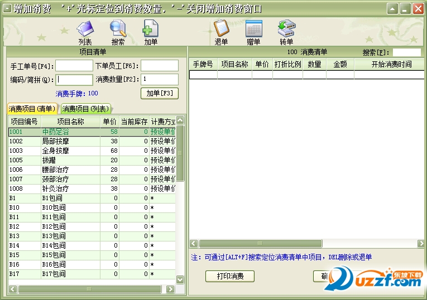
Task: Click the empty first row of 消费清单
Action: [306, 75]
